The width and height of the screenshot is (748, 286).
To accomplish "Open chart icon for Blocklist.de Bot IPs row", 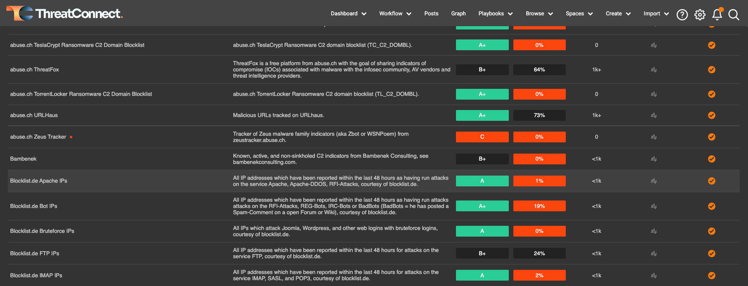I will pyautogui.click(x=654, y=206).
